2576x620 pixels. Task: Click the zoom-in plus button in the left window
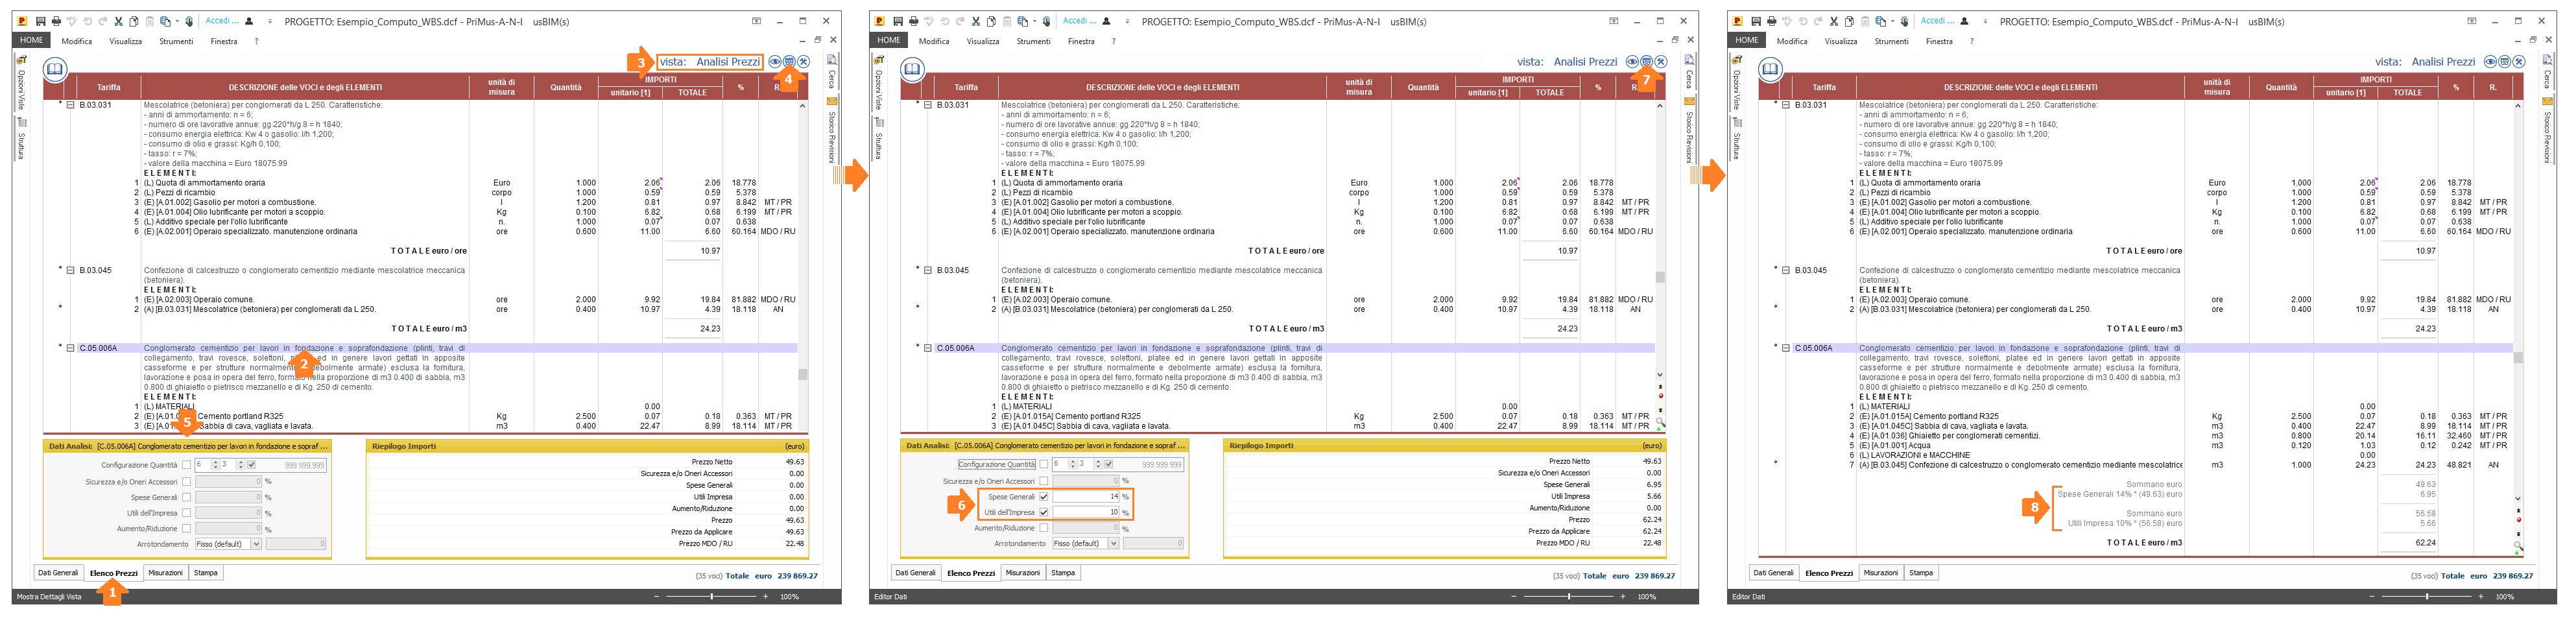pos(766,597)
